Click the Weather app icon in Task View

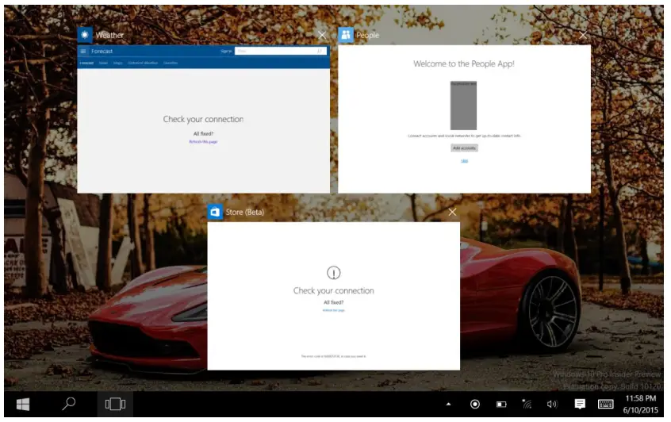[x=85, y=35]
